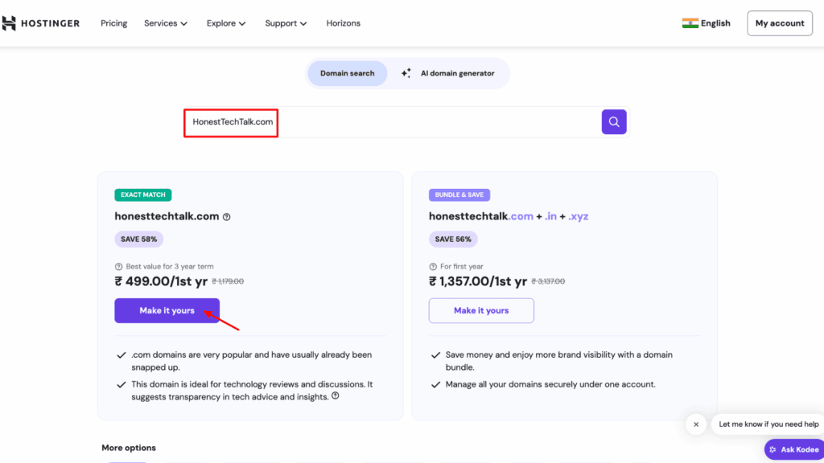Expand the Services dropdown
Viewport: 824px width, 463px height.
tap(166, 23)
